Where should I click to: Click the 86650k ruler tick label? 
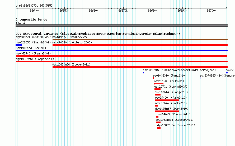64,11
